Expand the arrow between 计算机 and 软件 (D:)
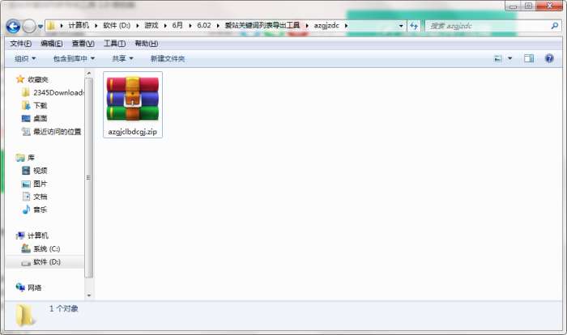 point(96,26)
